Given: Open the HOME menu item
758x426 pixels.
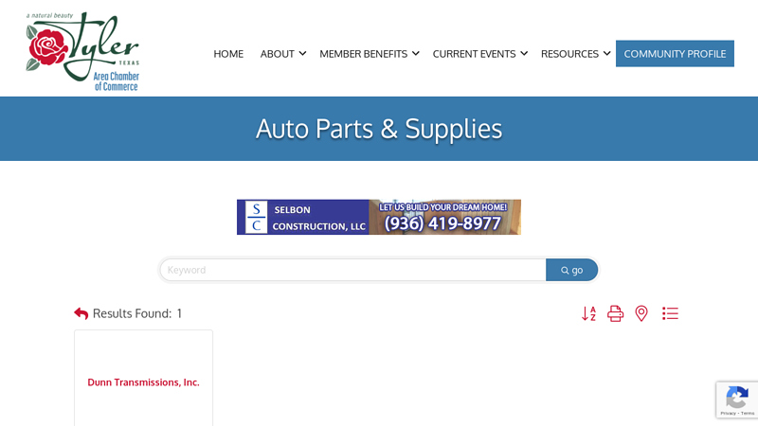Looking at the screenshot, I should coord(228,54).
